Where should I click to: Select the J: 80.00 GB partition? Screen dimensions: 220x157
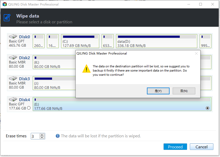click(54, 83)
